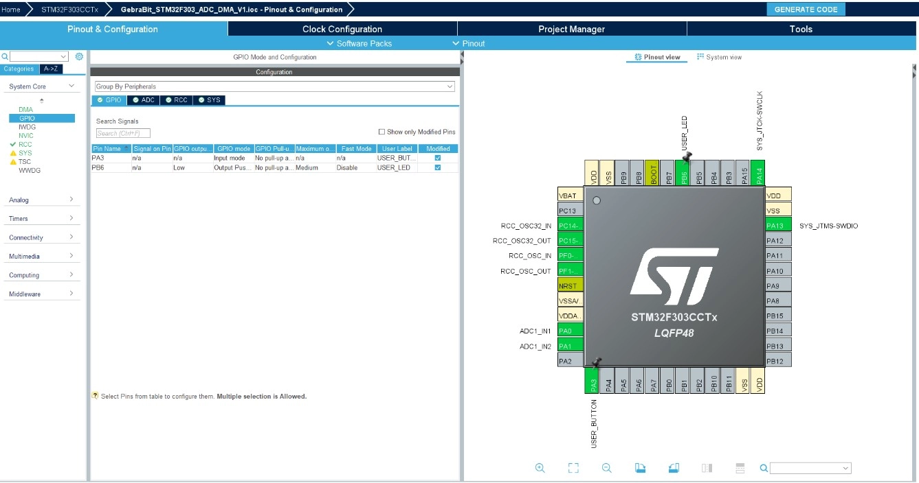The height and width of the screenshot is (483, 919).
Task: Select the PB6 row in the table
Action: [274, 167]
